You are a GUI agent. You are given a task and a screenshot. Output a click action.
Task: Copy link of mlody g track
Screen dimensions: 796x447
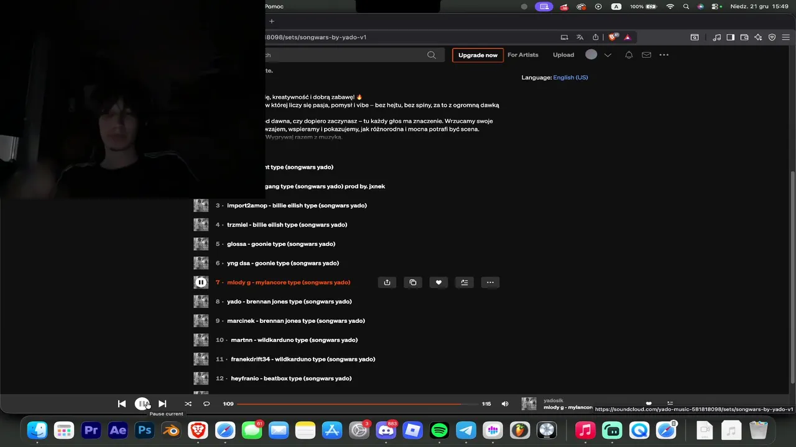(x=413, y=282)
